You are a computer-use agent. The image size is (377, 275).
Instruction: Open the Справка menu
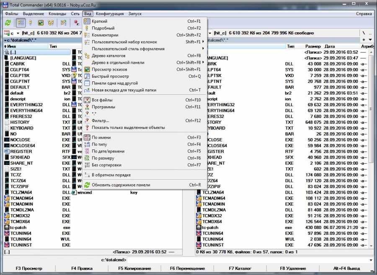(x=364, y=14)
